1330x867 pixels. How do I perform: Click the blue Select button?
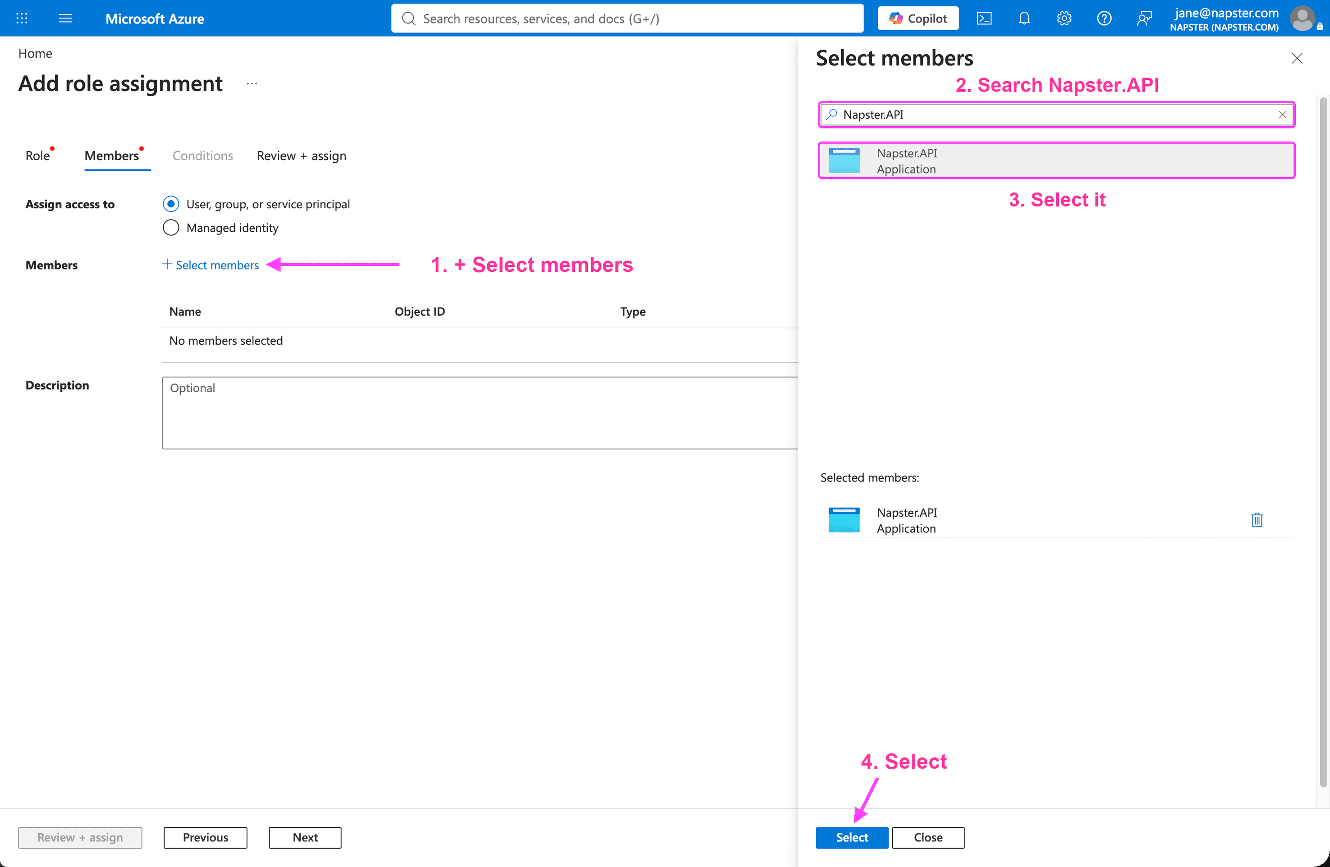click(852, 837)
